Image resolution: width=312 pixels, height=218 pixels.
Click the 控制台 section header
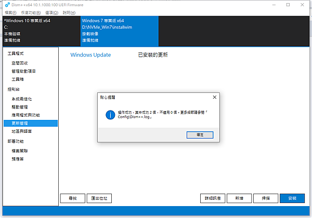14,89
